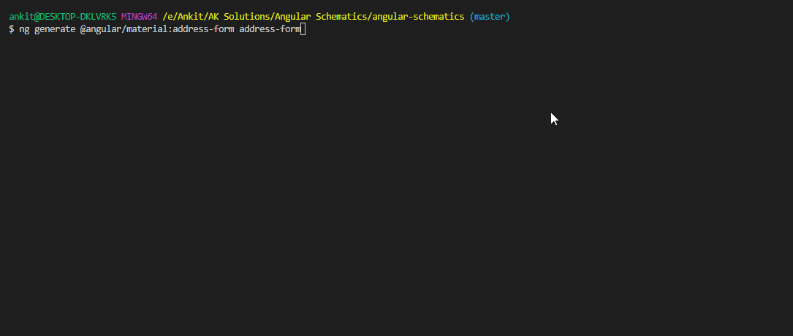The height and width of the screenshot is (336, 793).
Task: Click the word generate in the command
Action: point(54,29)
